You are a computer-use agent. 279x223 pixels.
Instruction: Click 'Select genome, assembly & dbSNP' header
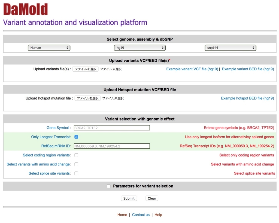140,39
